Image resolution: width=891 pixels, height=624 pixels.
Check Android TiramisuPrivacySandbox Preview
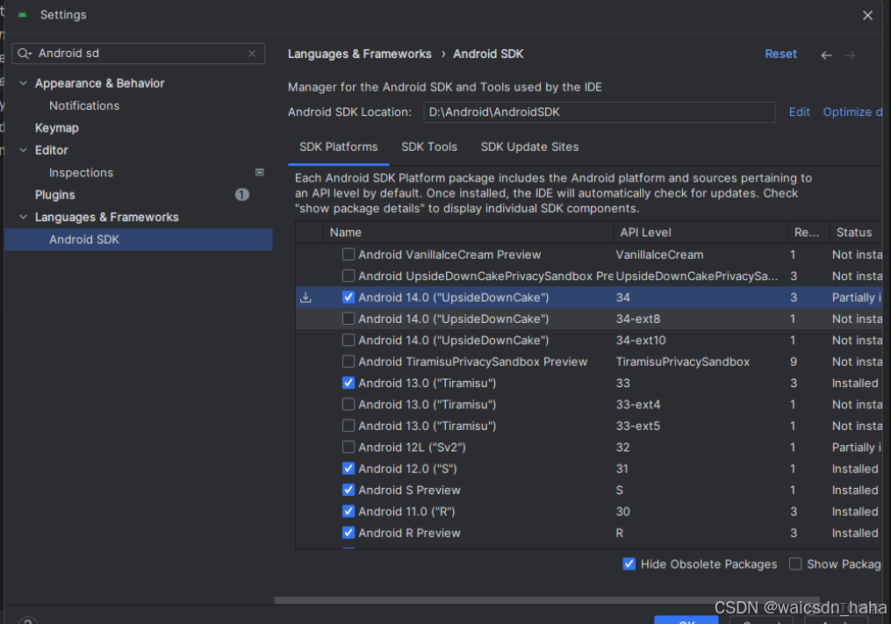click(x=348, y=362)
